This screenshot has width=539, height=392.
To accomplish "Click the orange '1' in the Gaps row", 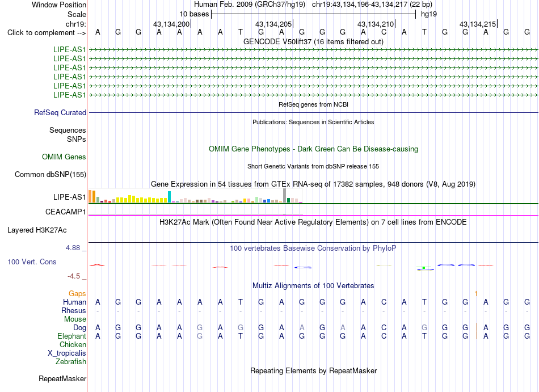I will [x=476, y=294].
